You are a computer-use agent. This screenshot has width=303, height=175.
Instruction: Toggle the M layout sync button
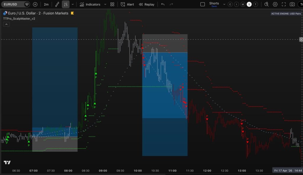(x=243, y=4)
